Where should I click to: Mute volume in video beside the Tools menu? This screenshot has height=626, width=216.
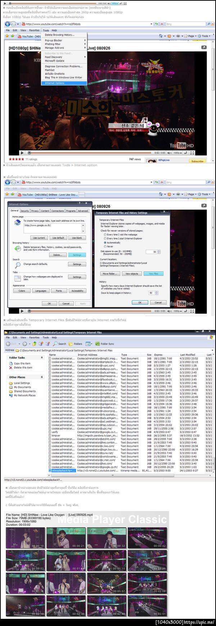[x=169, y=153]
